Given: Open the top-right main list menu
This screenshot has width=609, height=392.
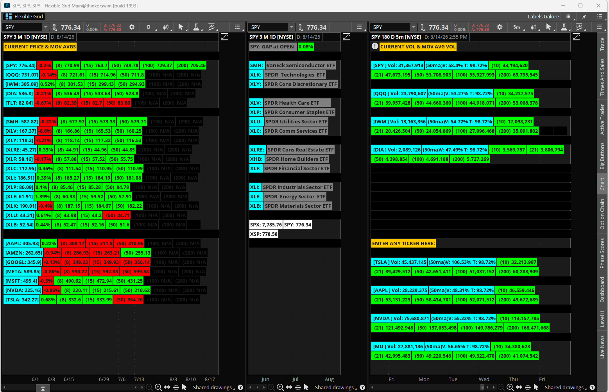Looking at the screenshot, I should pos(600,16).
